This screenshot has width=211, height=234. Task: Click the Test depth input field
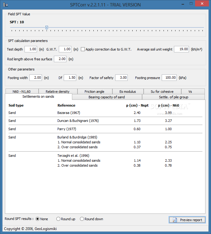31,49
